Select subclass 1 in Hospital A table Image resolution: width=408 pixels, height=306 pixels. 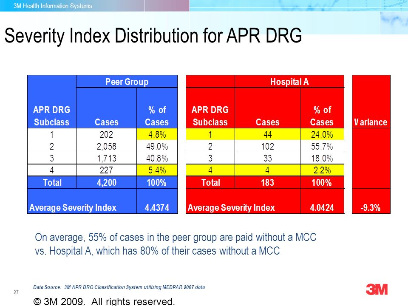pos(210,134)
